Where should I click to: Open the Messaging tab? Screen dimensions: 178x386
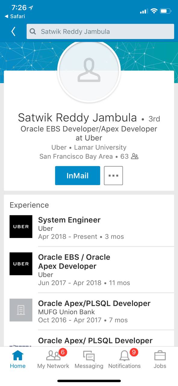[x=89, y=360]
